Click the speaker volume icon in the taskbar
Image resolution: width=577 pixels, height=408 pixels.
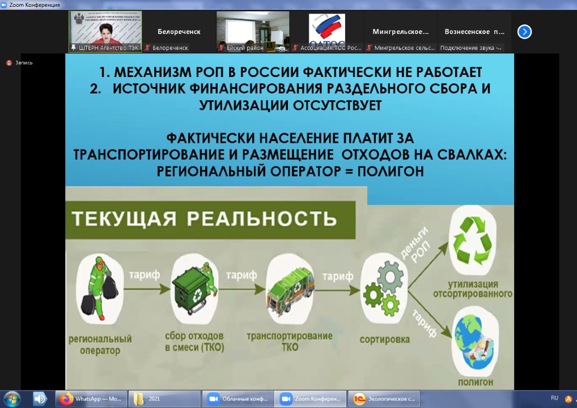(40, 399)
